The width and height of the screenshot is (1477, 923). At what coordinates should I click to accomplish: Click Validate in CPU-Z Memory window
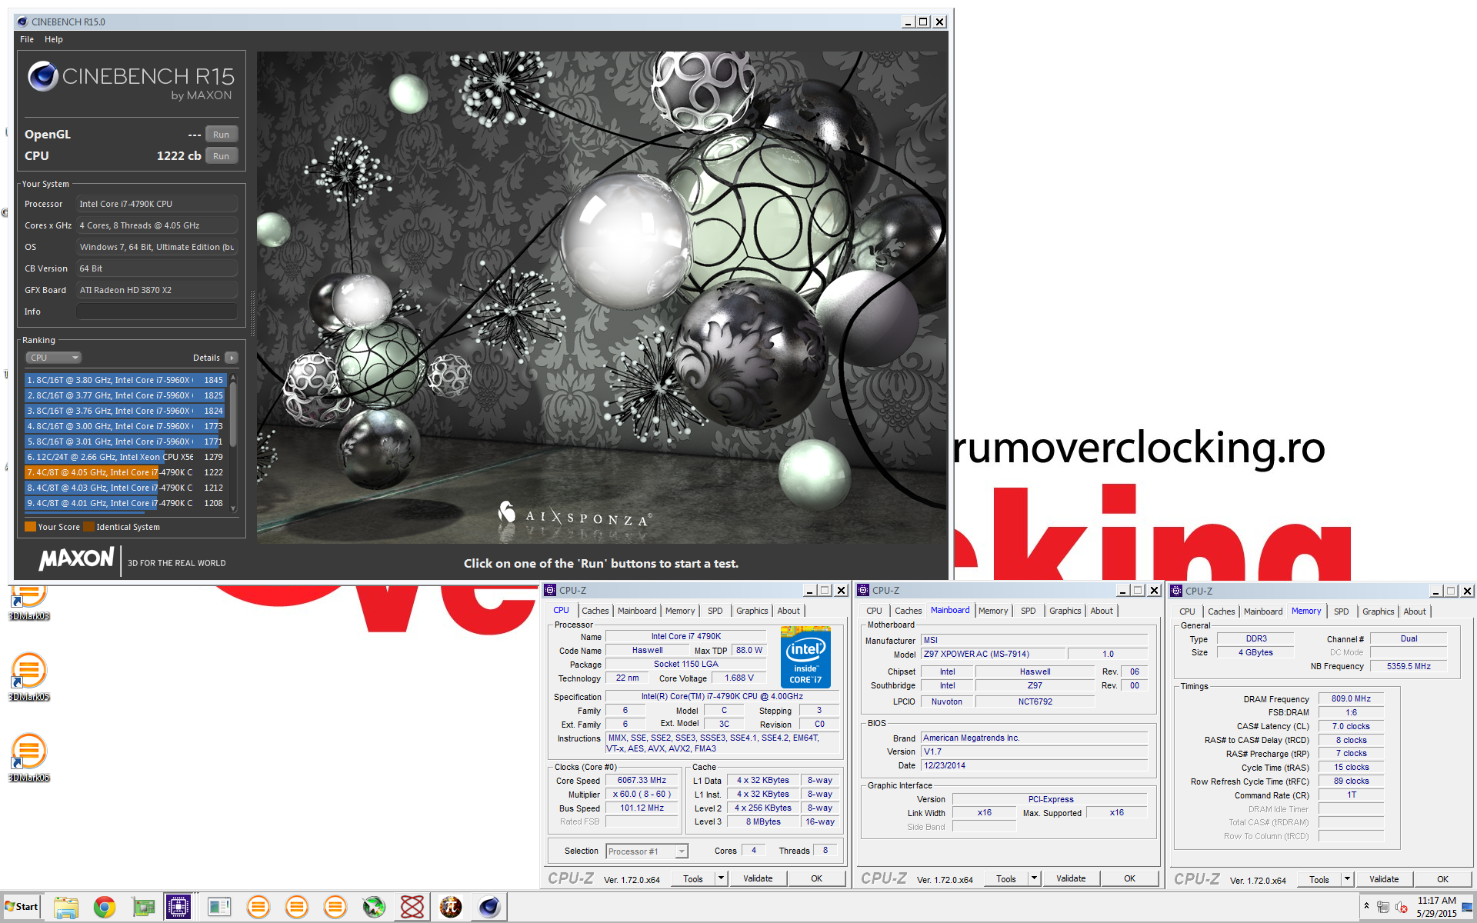(1384, 879)
